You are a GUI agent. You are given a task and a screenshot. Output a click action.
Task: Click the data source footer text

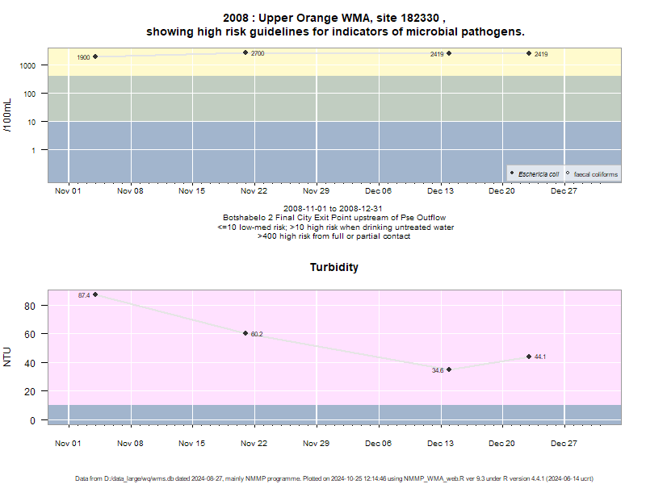coord(334,478)
